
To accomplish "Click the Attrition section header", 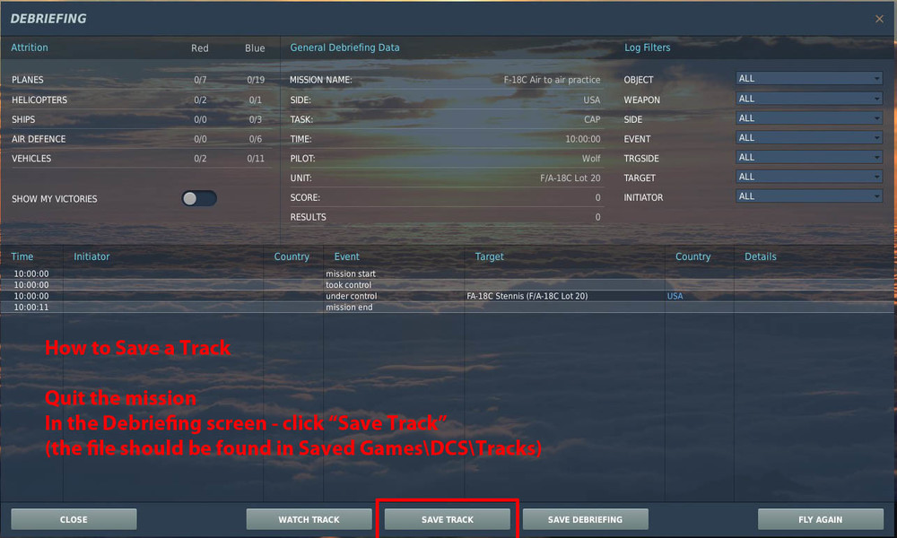I will tap(30, 48).
